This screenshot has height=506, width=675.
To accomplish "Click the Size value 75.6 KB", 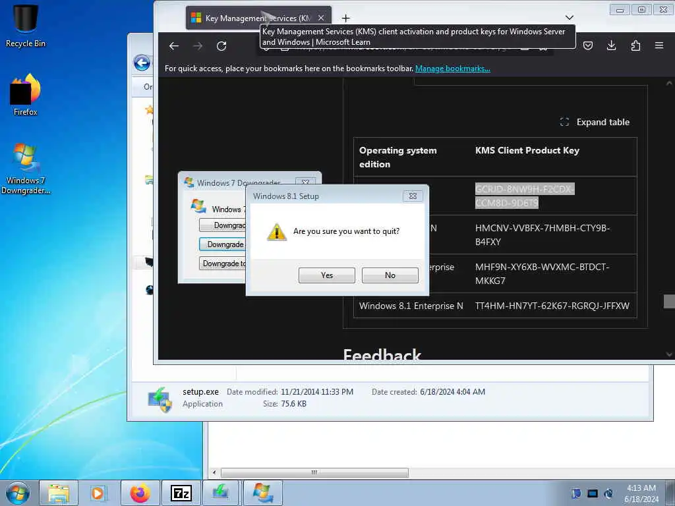I will (293, 404).
